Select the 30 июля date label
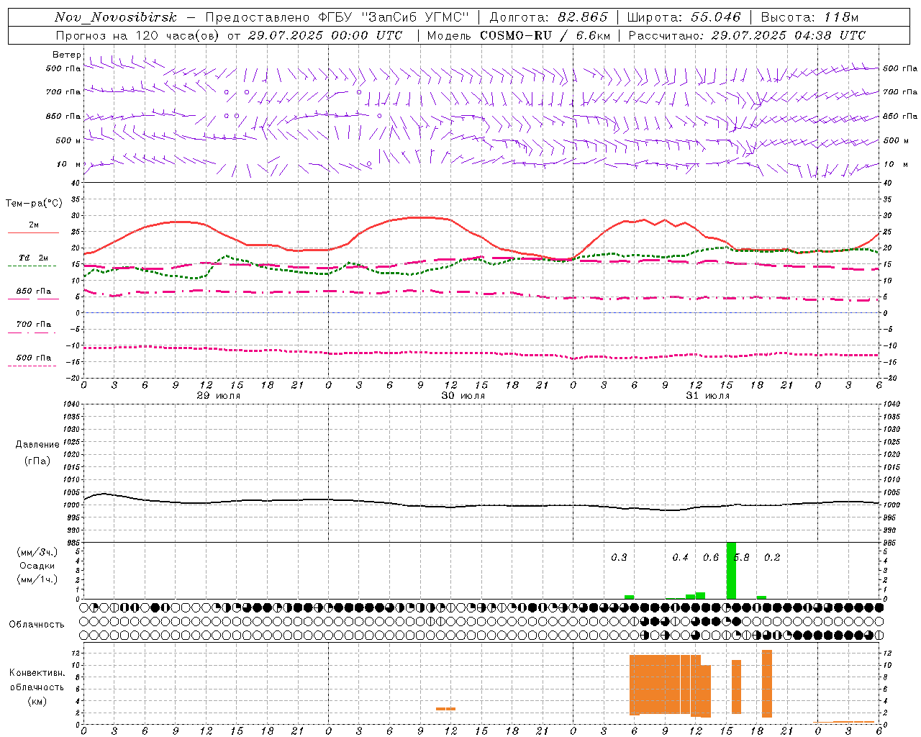Screen dimensions: 921x737 coord(463,396)
